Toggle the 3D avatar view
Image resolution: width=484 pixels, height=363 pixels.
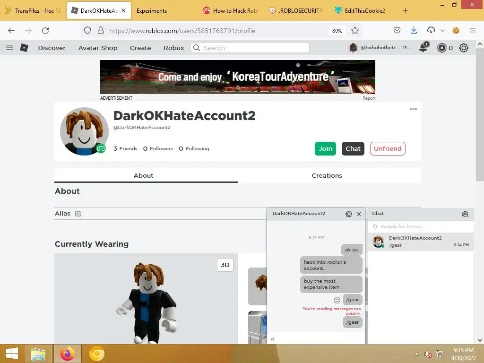(225, 265)
